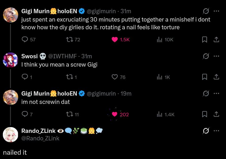The height and width of the screenshot is (159, 226).
Task: Unlike the tweet with 1.5K likes
Action: pos(115,39)
